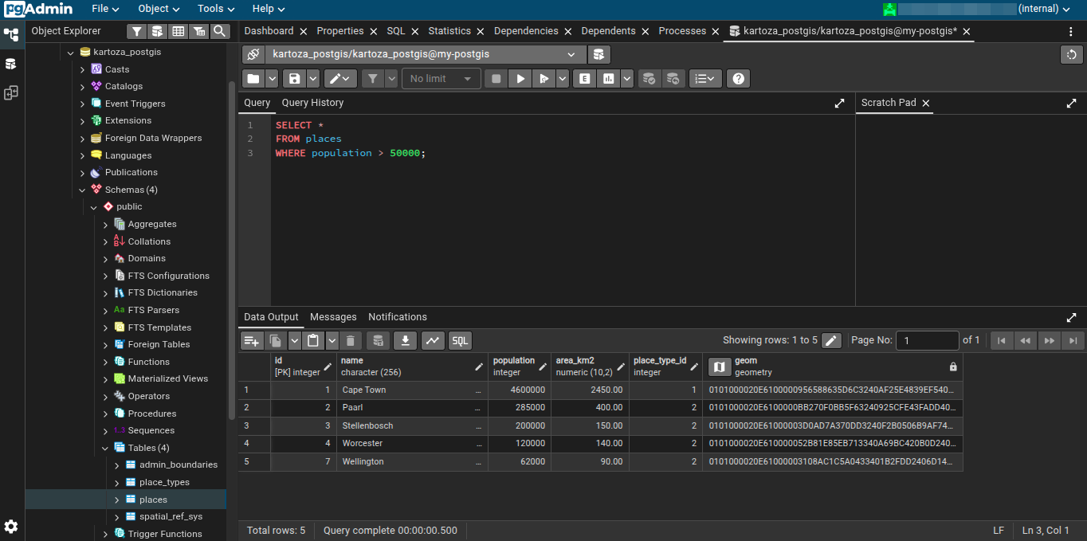
Task: Collapse the public schema node
Action: pyautogui.click(x=93, y=206)
